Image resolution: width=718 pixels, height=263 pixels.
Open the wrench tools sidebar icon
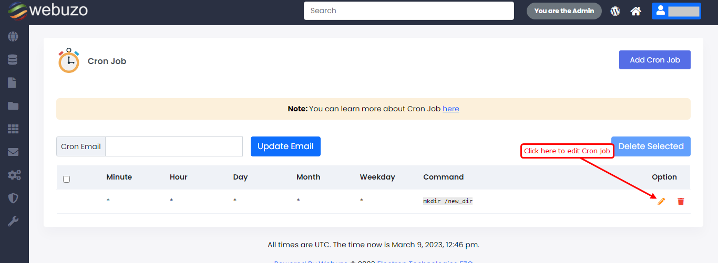13,221
